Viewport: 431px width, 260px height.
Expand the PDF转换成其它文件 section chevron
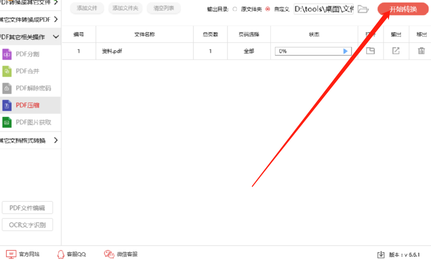click(x=56, y=2)
